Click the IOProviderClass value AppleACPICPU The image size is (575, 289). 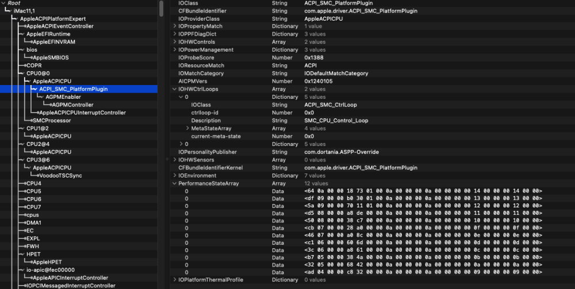[323, 19]
